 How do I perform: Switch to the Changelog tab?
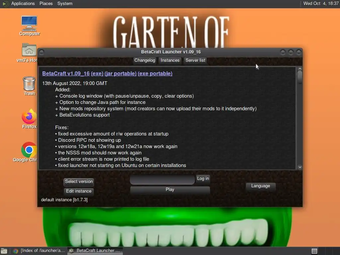145,60
